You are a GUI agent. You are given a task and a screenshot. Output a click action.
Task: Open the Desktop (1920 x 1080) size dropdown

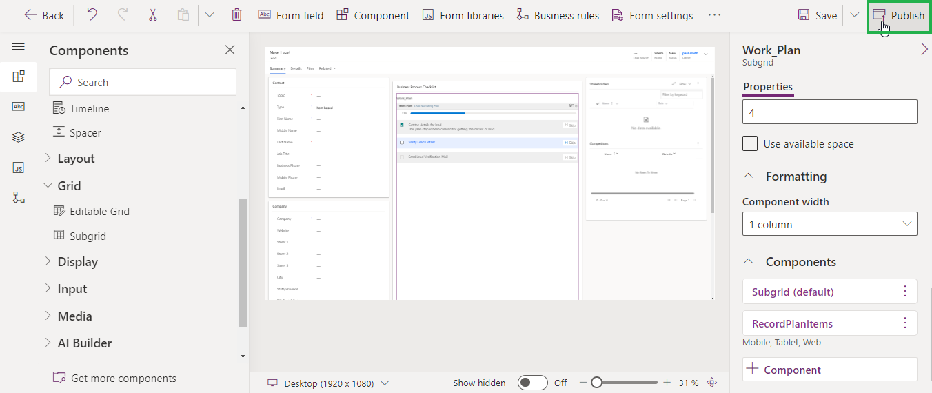coord(329,383)
